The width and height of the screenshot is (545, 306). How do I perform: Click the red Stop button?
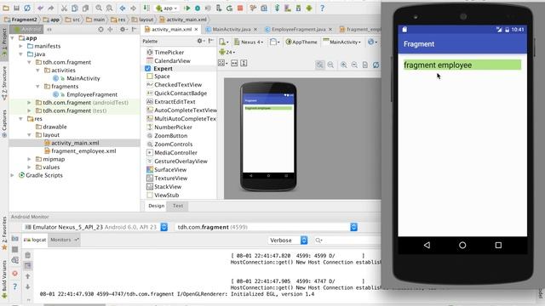coord(240,8)
